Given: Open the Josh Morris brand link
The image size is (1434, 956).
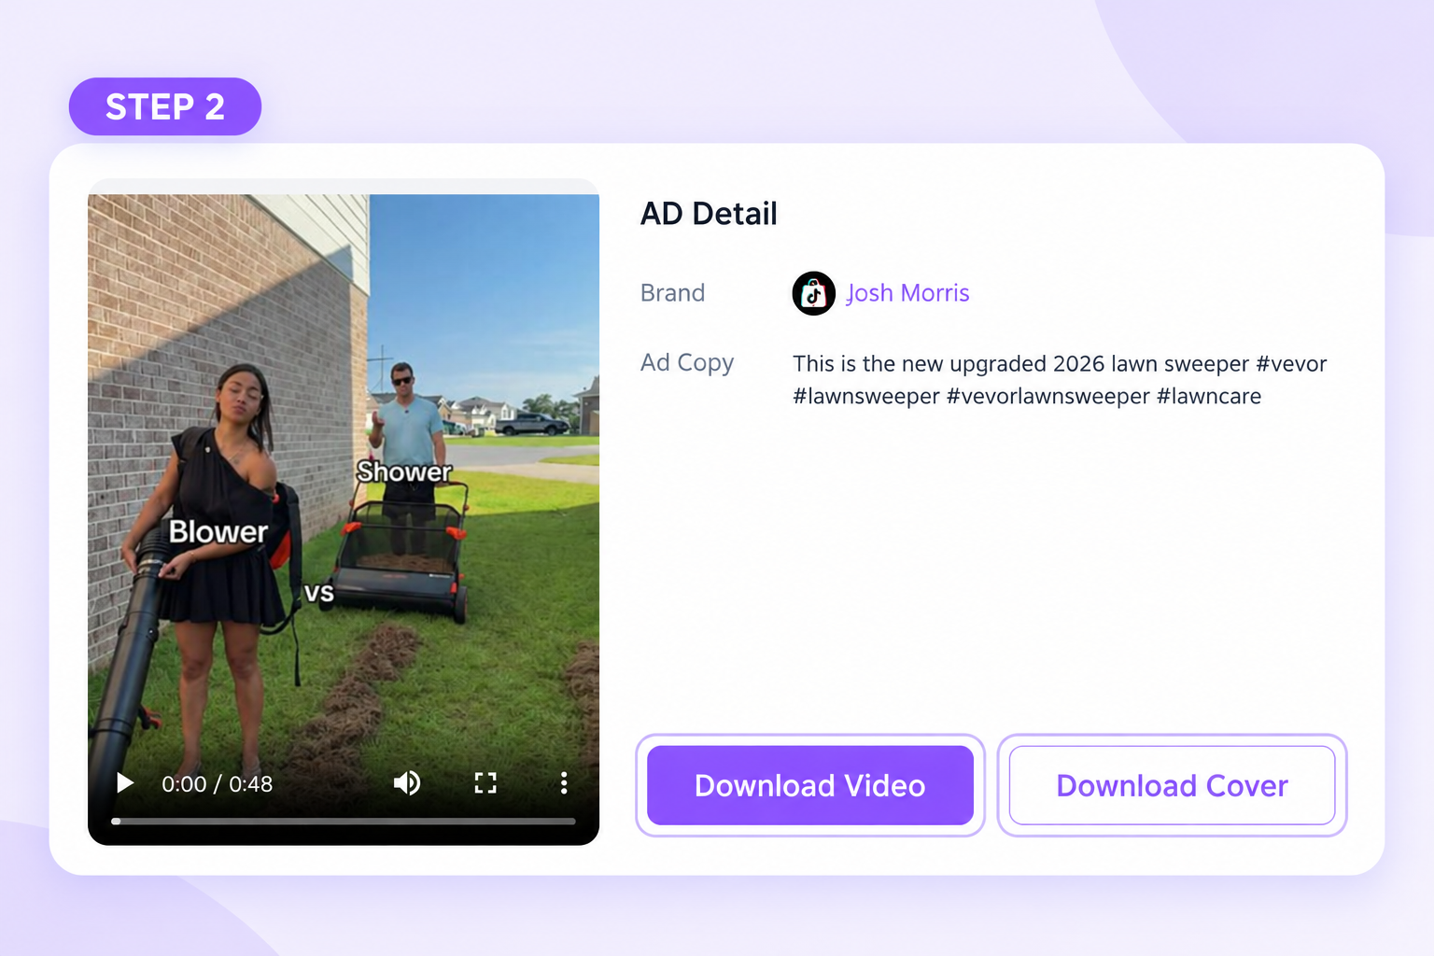Looking at the screenshot, I should (907, 293).
